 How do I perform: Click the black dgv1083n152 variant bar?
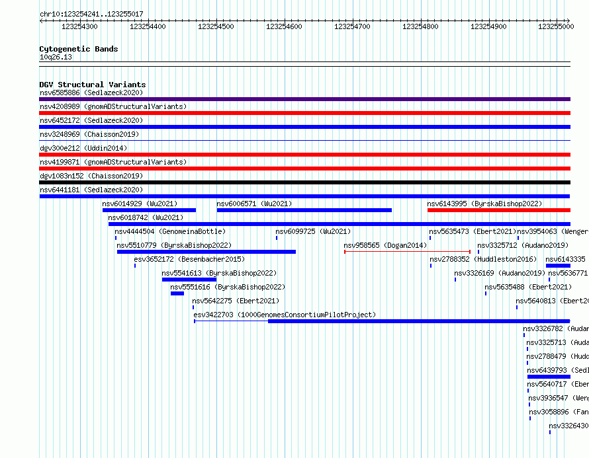[304, 182]
